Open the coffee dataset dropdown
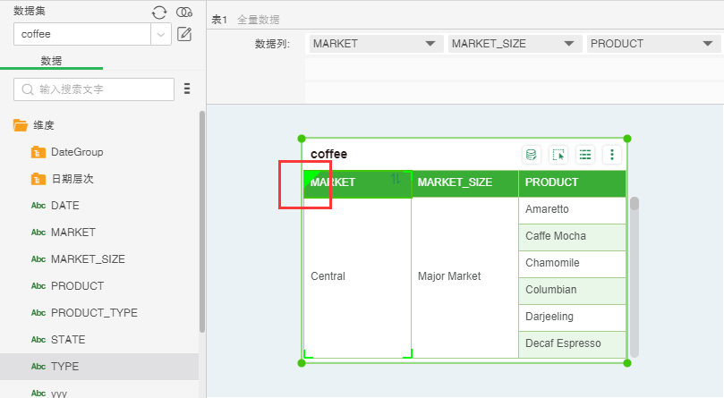Image resolution: width=724 pixels, height=398 pixels. pos(161,34)
